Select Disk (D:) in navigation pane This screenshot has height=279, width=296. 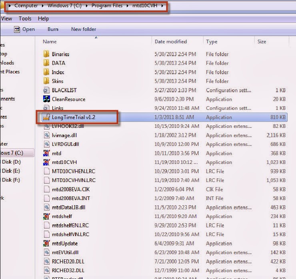(11, 162)
